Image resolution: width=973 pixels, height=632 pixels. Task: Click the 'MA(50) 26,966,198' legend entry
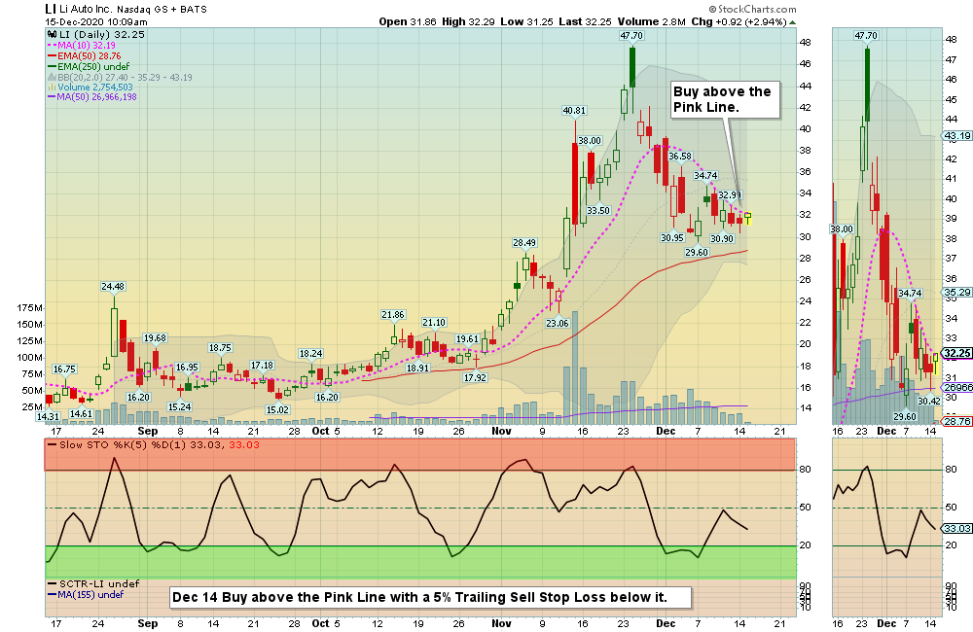92,97
